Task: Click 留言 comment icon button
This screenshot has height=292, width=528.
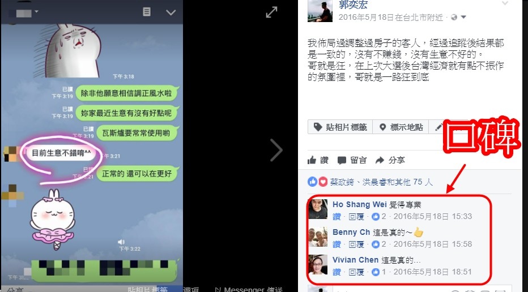Action: point(352,160)
